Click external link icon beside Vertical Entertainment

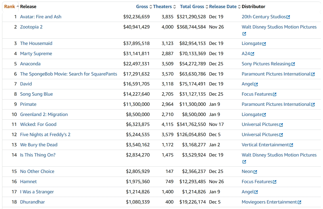pyautogui.click(x=291, y=145)
